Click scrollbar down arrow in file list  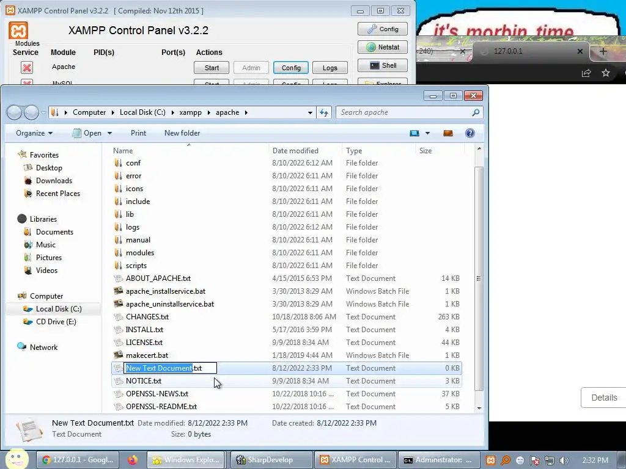[479, 408]
